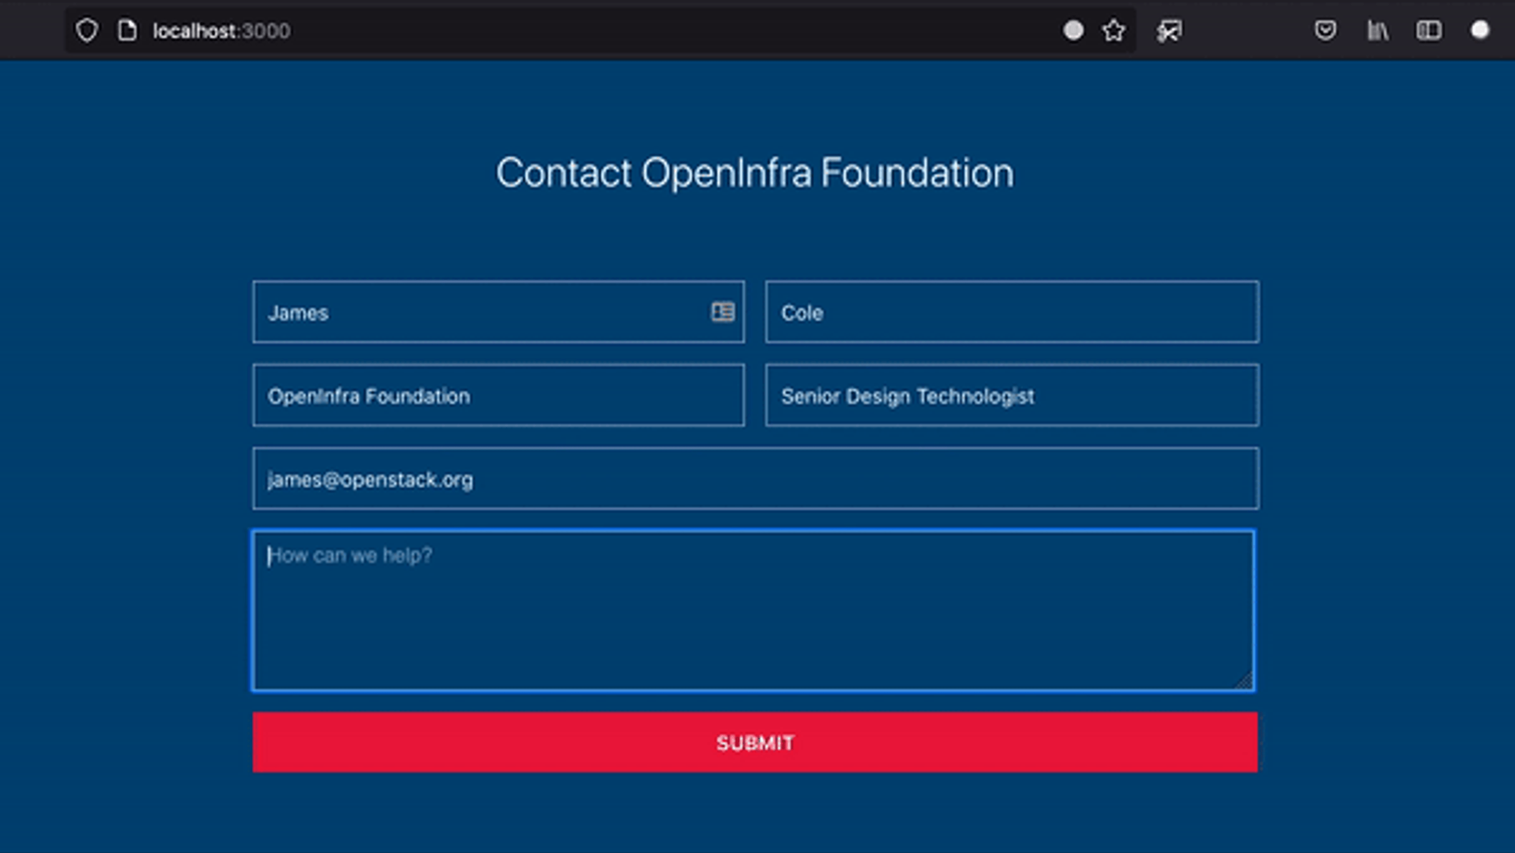Image resolution: width=1515 pixels, height=853 pixels.
Task: Click the screenshot tool icon in toolbar
Action: click(x=1169, y=31)
